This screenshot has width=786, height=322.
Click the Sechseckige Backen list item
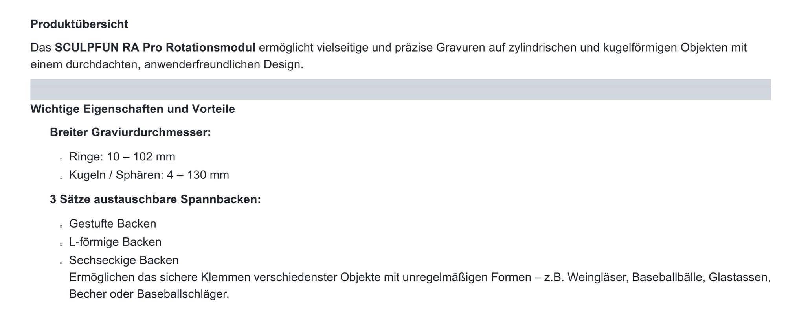coord(124,260)
